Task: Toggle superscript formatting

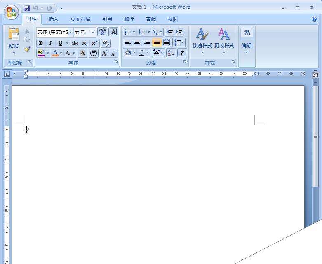Action: (94, 43)
